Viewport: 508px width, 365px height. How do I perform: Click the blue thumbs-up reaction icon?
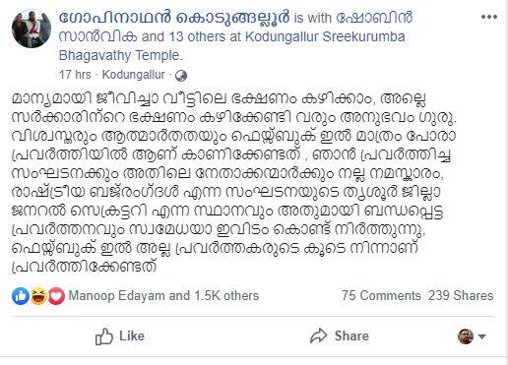[21, 296]
